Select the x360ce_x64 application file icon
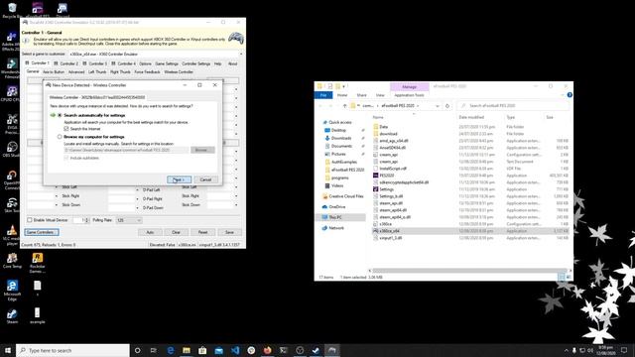Viewport: 635px width, 357px height. (x=375, y=231)
